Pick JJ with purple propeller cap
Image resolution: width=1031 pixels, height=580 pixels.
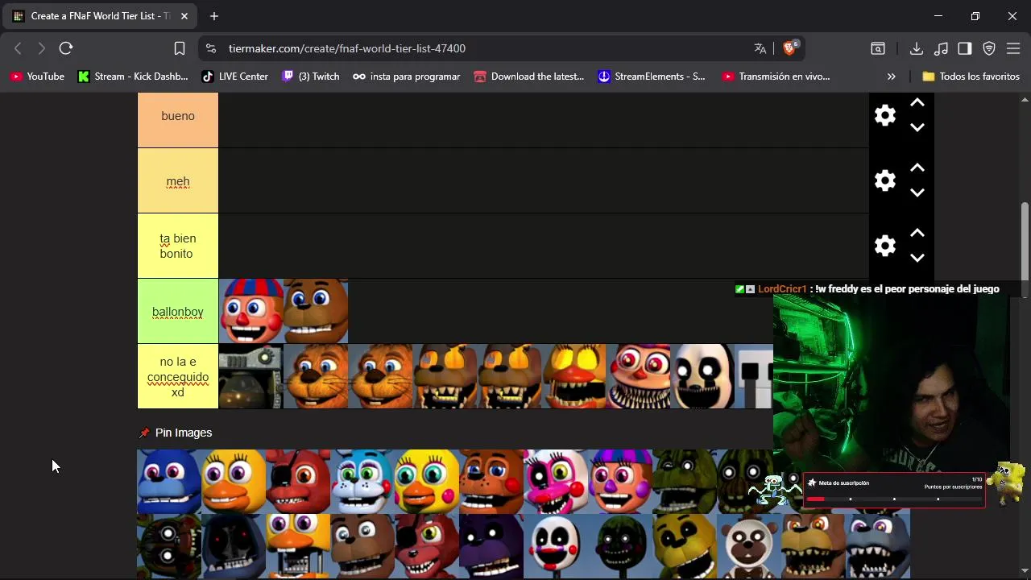click(x=620, y=482)
